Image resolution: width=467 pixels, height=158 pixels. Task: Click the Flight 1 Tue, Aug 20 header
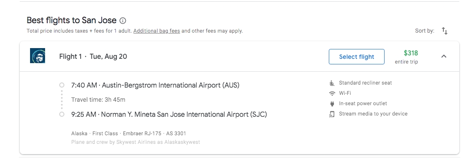93,56
